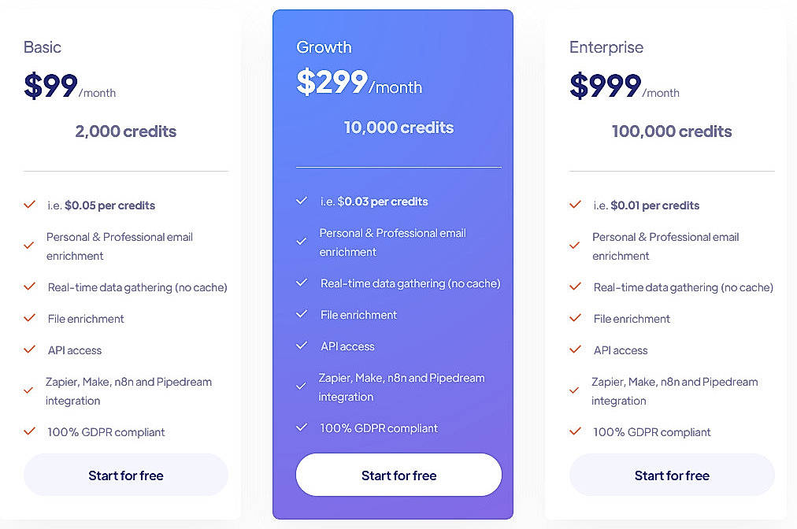Click the checkmark beside File enrichment in Growth plan
This screenshot has width=797, height=529.
click(302, 315)
